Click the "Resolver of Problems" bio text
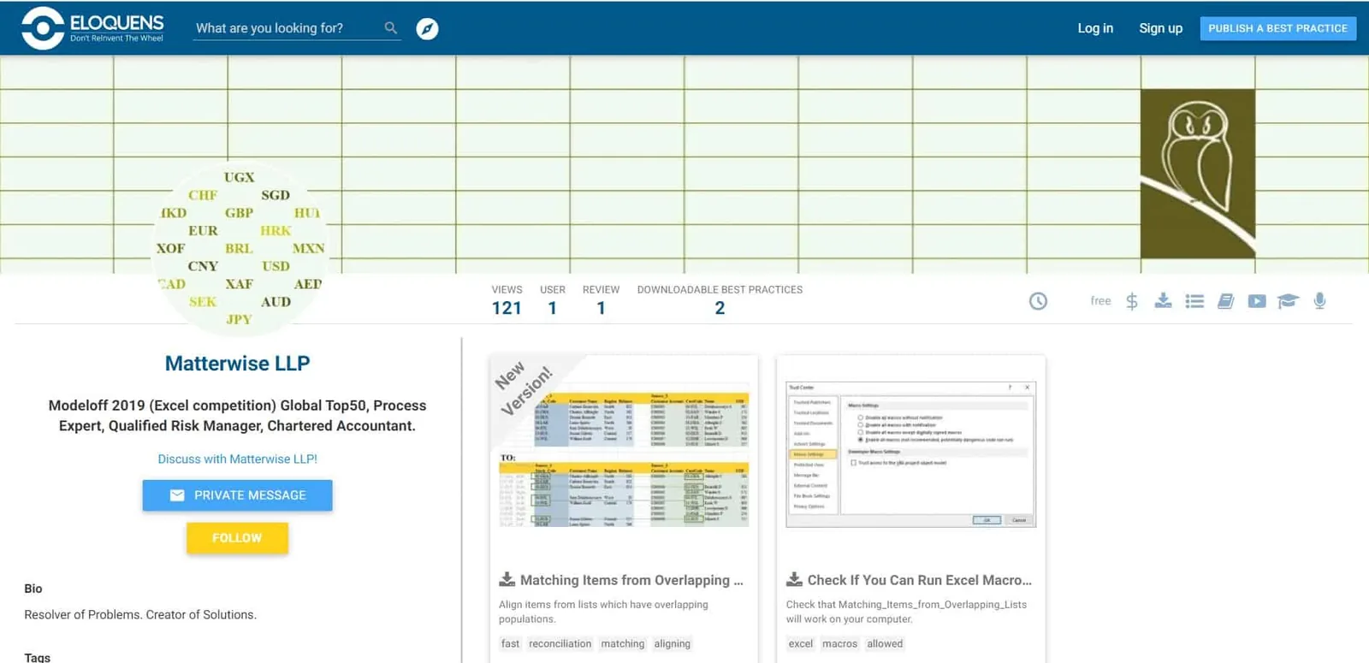 point(140,615)
